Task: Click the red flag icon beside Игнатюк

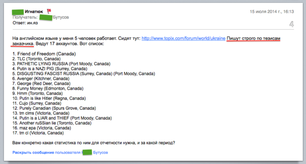Action: [x=49, y=11]
